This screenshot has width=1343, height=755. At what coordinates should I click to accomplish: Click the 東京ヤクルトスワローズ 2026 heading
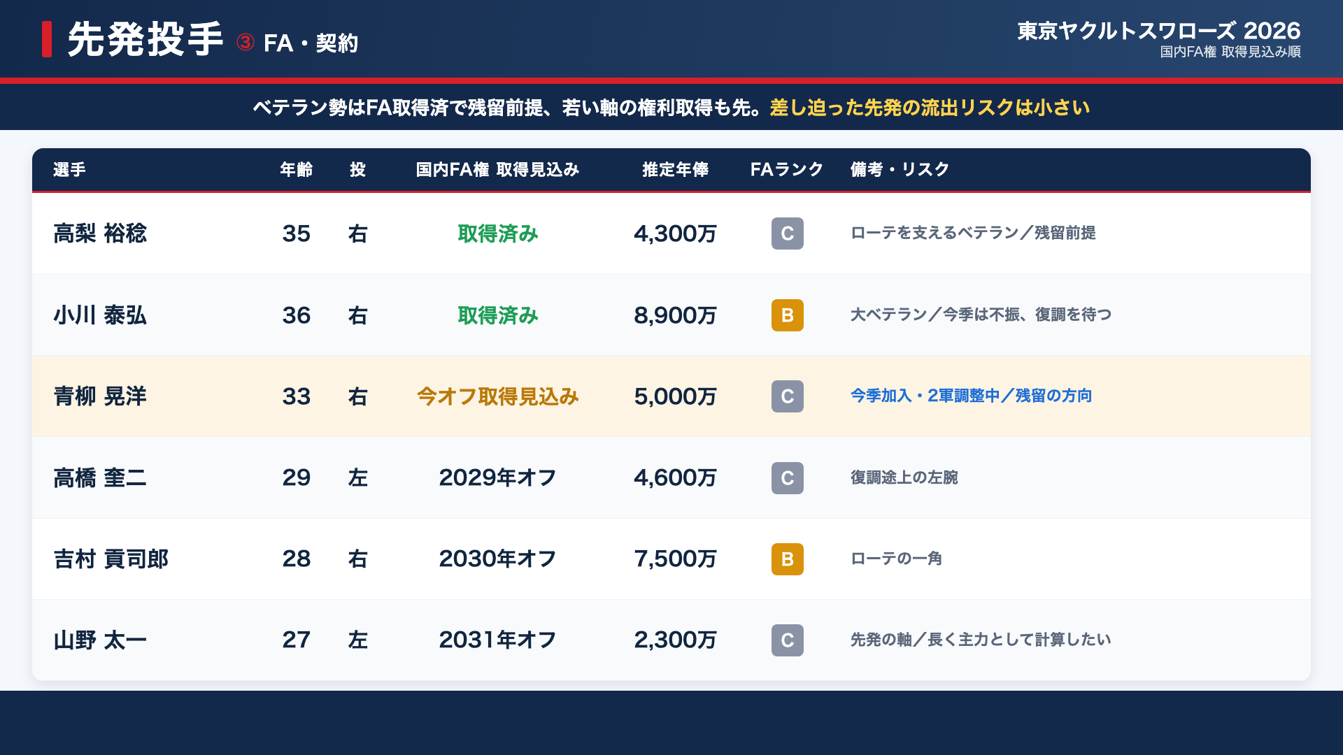click(x=1158, y=31)
